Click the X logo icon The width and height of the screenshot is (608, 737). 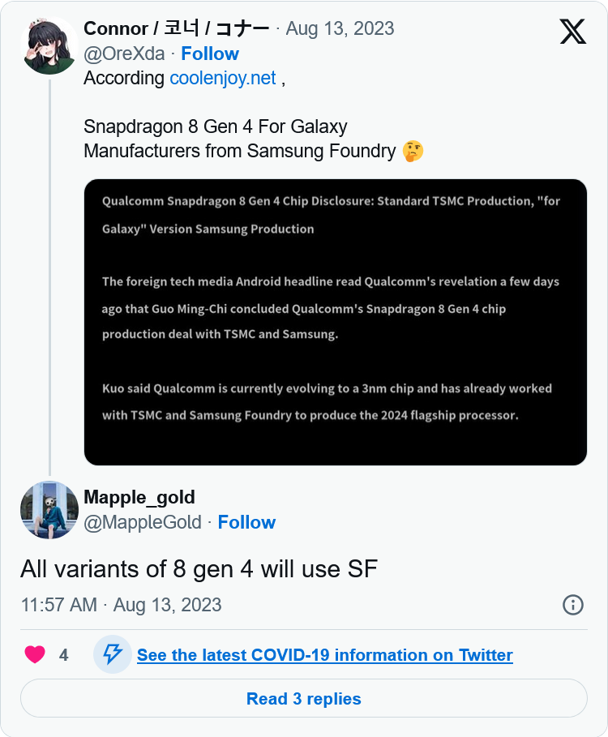(573, 32)
